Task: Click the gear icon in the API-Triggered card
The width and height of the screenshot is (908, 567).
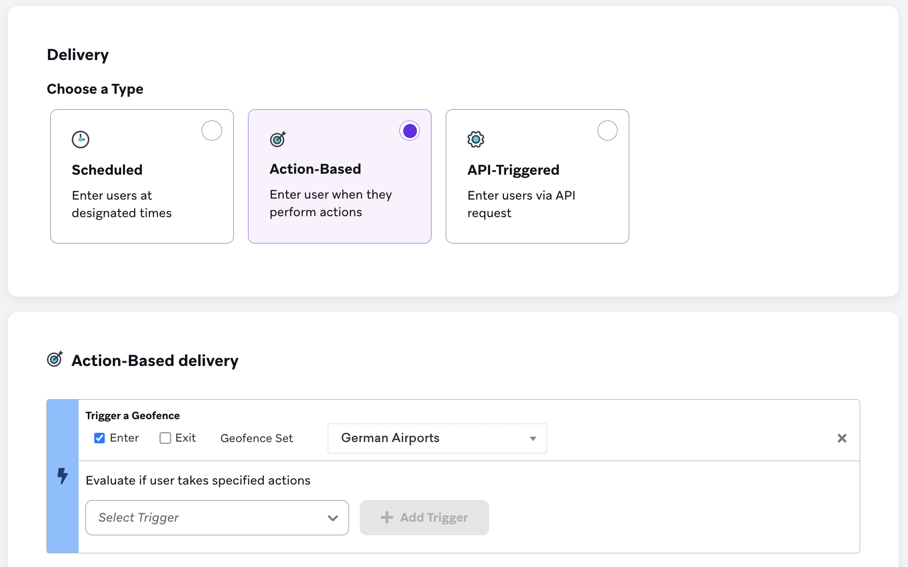Action: tap(475, 140)
